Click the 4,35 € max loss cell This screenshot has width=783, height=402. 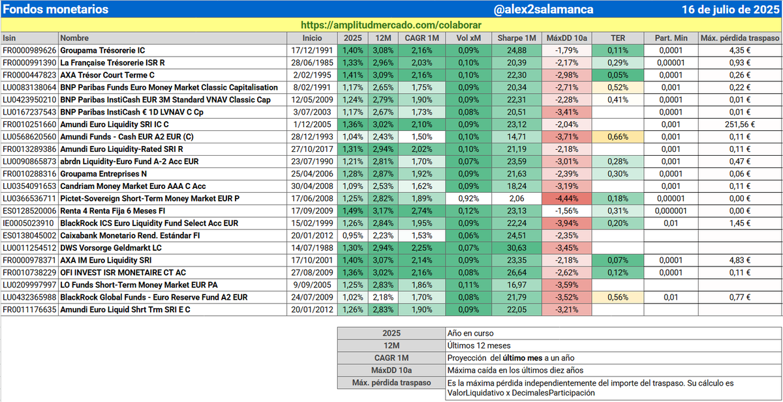click(741, 50)
